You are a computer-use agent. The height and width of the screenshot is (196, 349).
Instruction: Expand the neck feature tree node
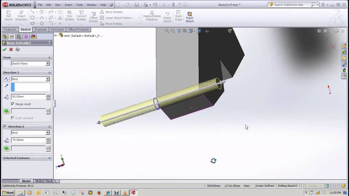55,35
